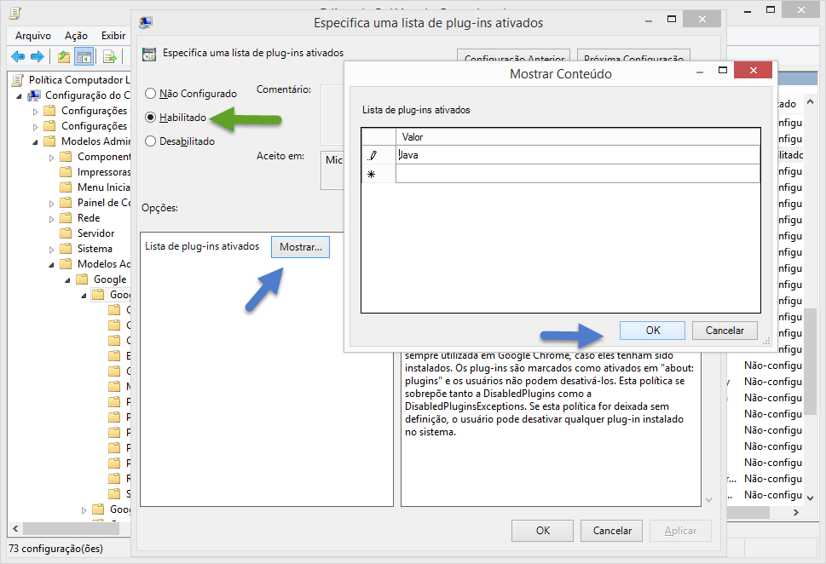The image size is (826, 564).
Task: Click the asterisk new-row marker
Action: coord(372,175)
